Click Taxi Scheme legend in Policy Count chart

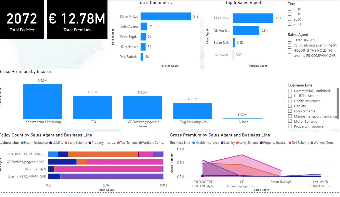(x=127, y=143)
